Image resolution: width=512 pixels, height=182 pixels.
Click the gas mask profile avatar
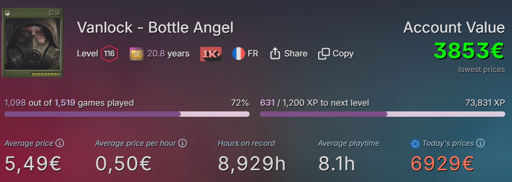coord(32,43)
